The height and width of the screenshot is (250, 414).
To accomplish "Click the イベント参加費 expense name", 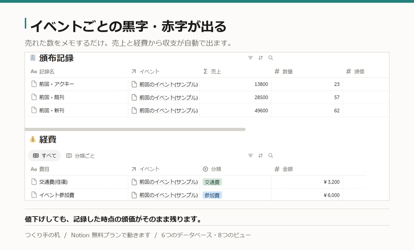I will pos(57,195).
